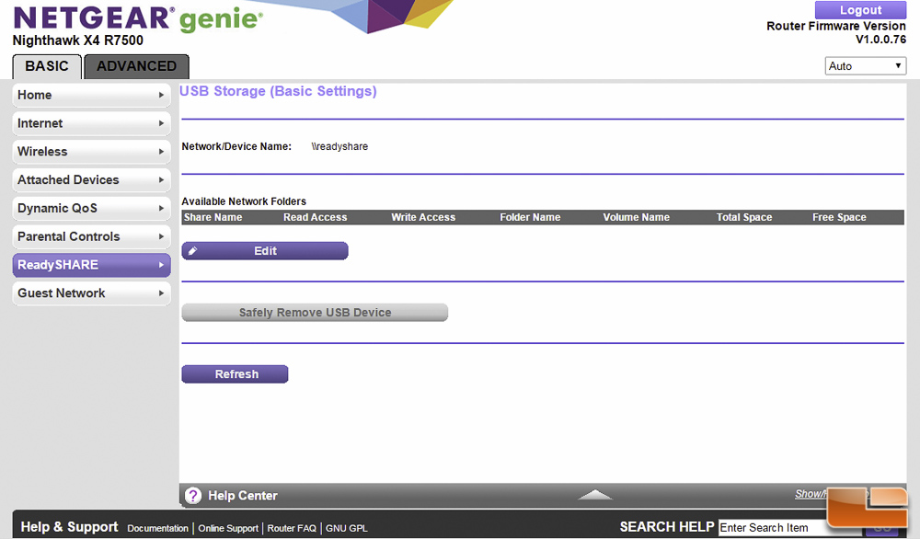Click the pencil icon on Edit button
920x539 pixels.
(192, 251)
